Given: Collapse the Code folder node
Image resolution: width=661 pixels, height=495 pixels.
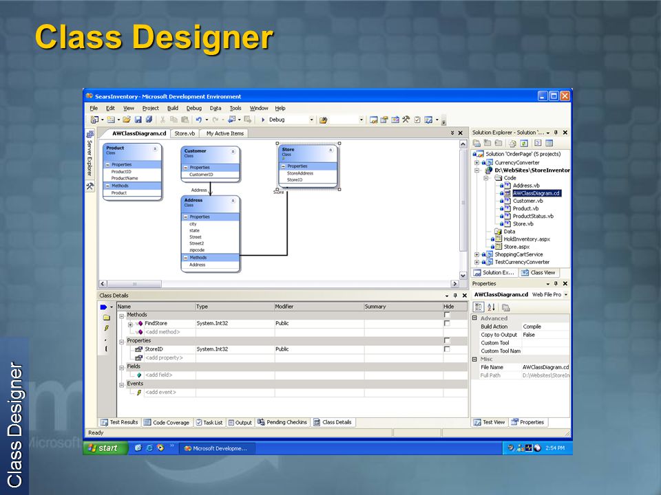Looking at the screenshot, I should (486, 178).
